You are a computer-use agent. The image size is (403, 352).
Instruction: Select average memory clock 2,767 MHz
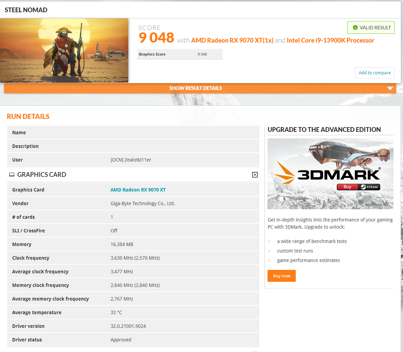pyautogui.click(x=122, y=299)
